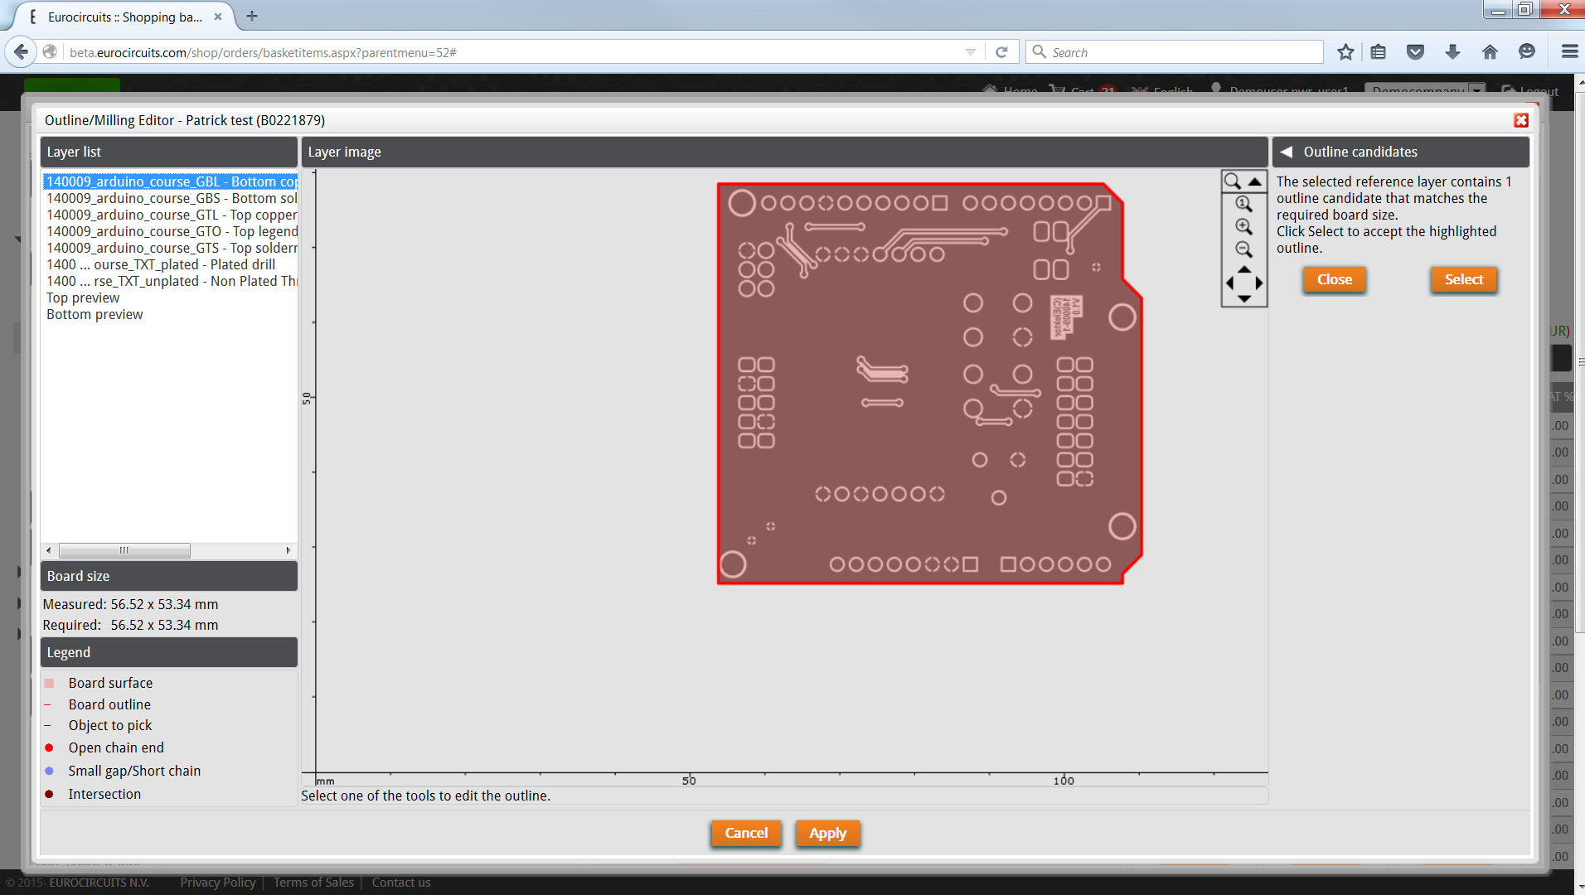The image size is (1585, 895).
Task: Reload the page with refresh icon
Action: 1001,52
